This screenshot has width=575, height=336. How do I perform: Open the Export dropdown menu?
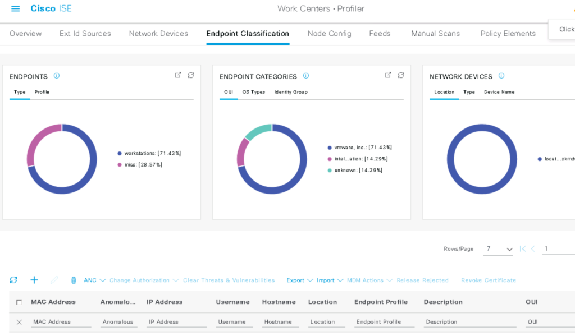point(299,280)
